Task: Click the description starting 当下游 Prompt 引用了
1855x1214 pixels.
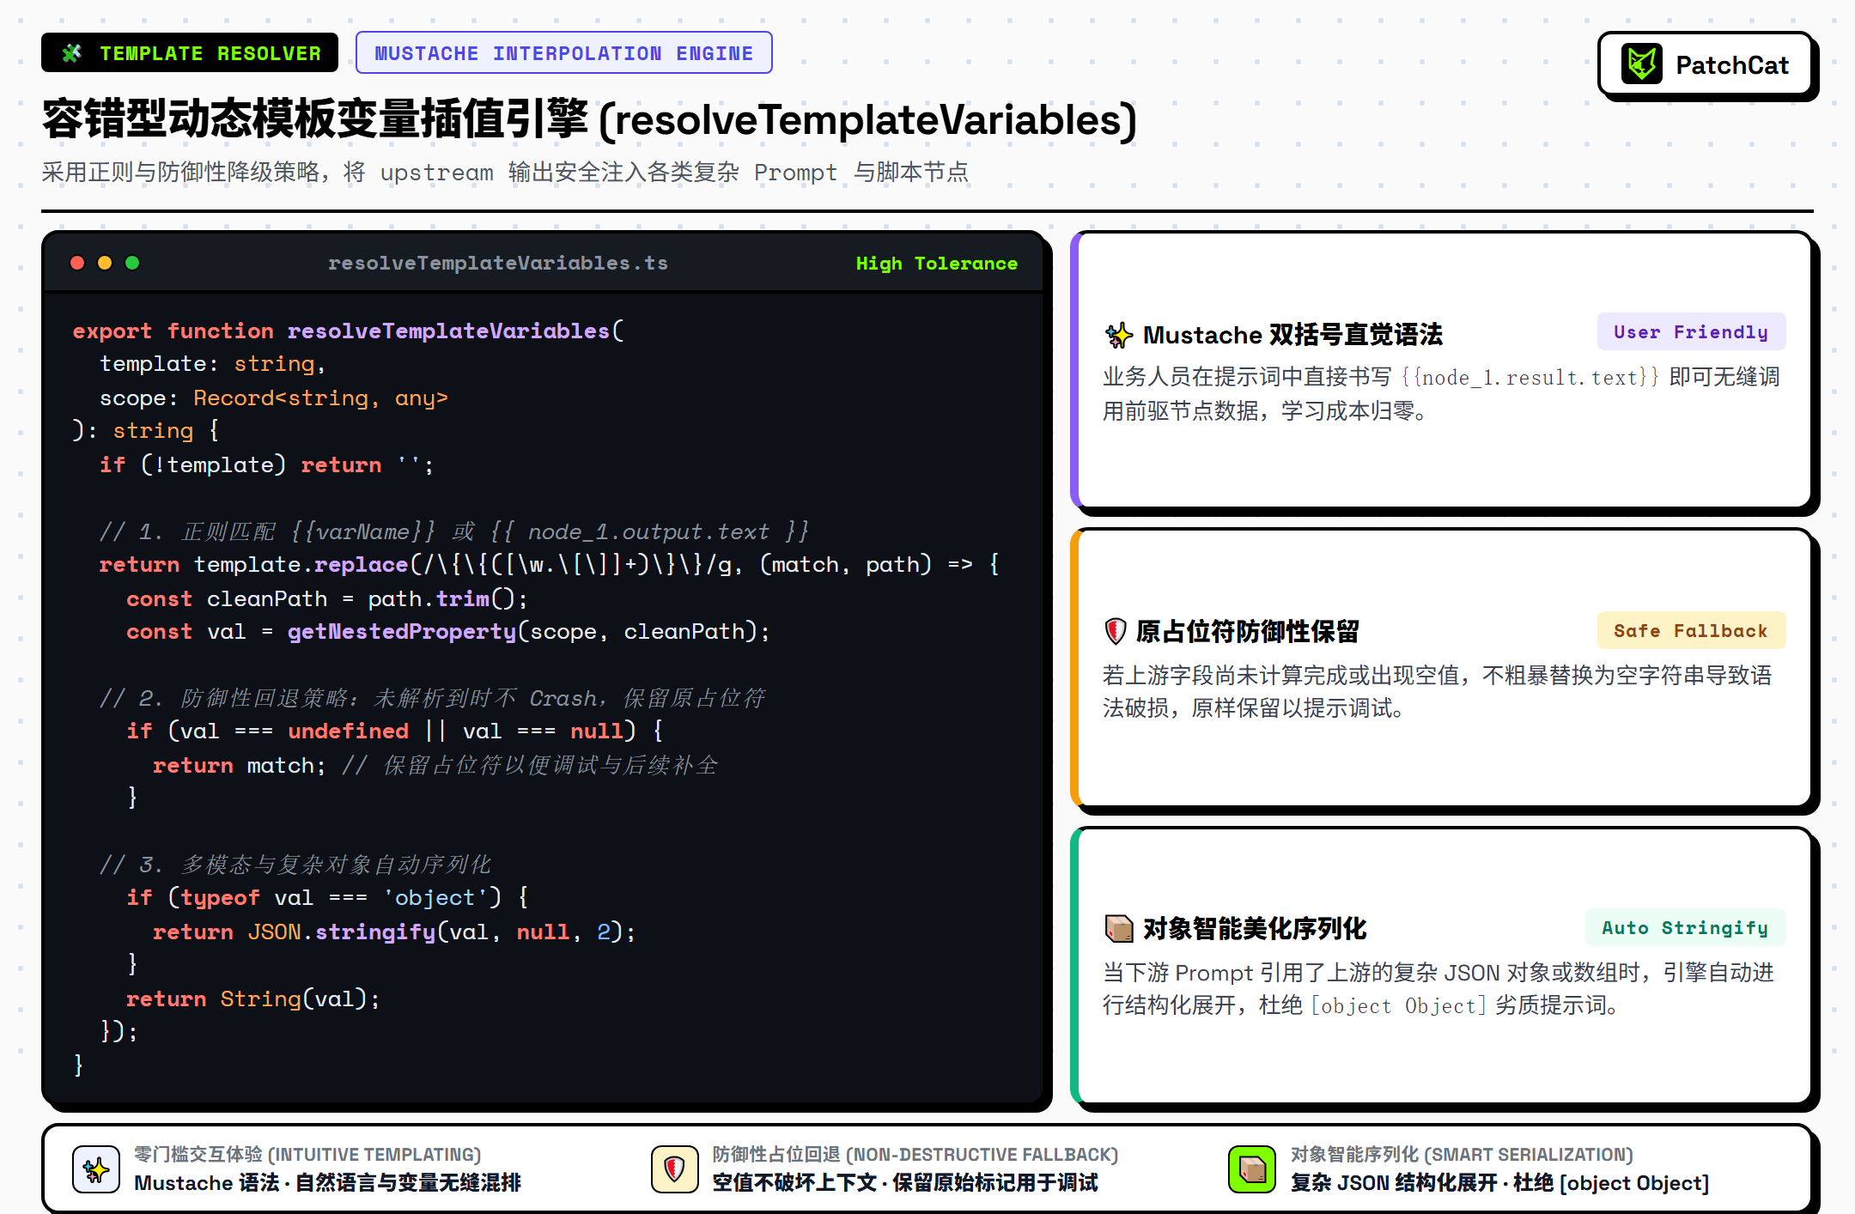Action: tap(1438, 989)
